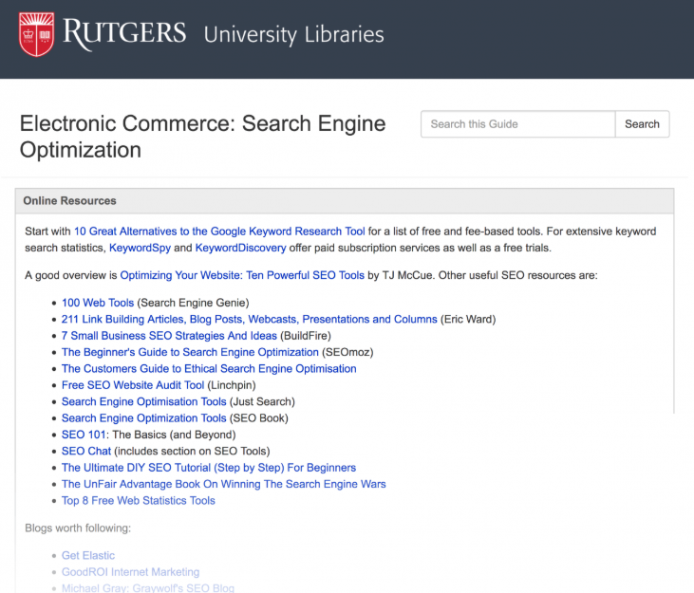Focus the Search this Guide field
Viewport: 694px width, 593px height.
pyautogui.click(x=517, y=124)
